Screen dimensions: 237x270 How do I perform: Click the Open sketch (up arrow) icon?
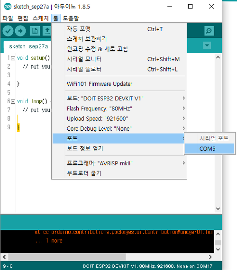point(47,31)
